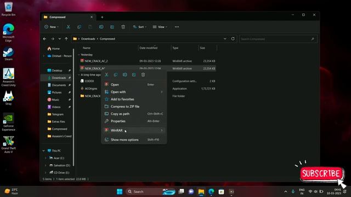The width and height of the screenshot is (351, 197).
Task: Go back with the back arrow
Action: (45, 39)
